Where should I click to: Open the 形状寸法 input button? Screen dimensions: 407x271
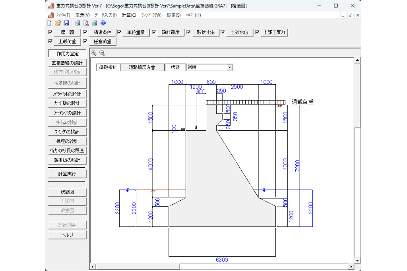pyautogui.click(x=205, y=33)
